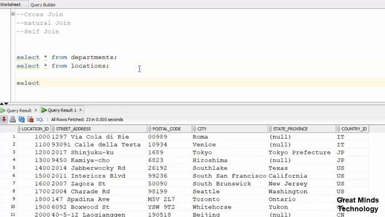Click the print results icon

(13, 119)
